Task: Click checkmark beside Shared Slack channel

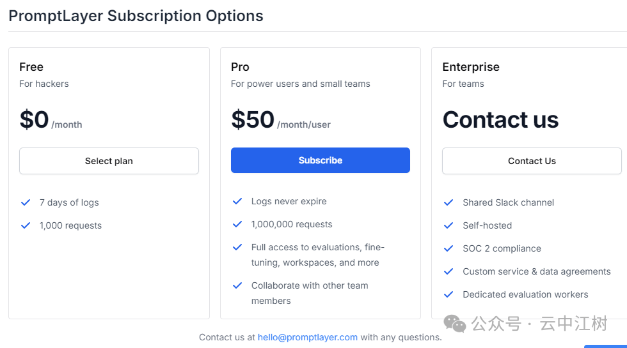Action: [x=448, y=202]
